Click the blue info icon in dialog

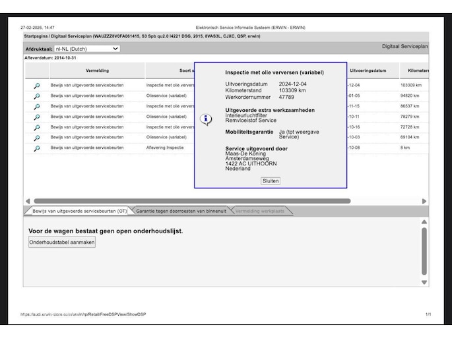coord(207,119)
